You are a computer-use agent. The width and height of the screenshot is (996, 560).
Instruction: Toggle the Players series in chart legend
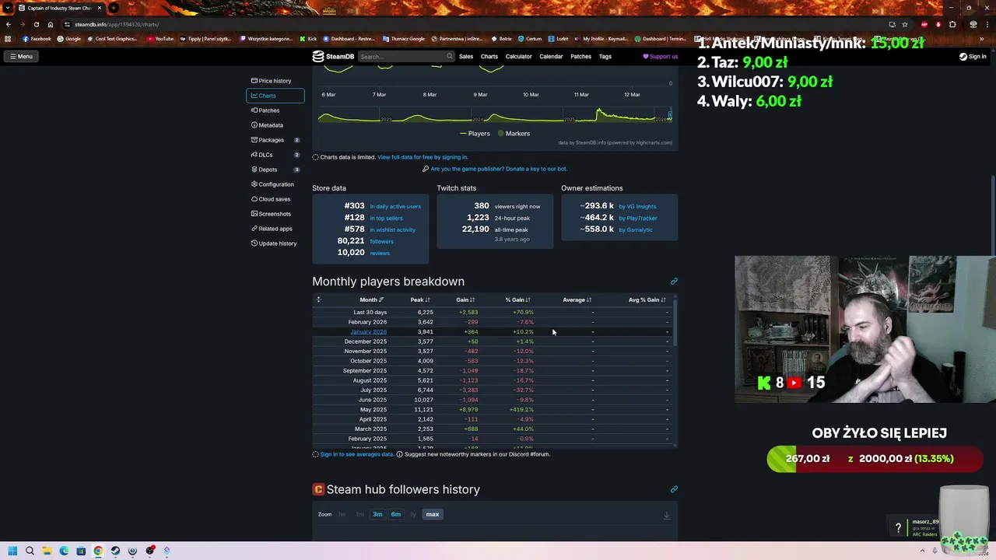pyautogui.click(x=475, y=134)
